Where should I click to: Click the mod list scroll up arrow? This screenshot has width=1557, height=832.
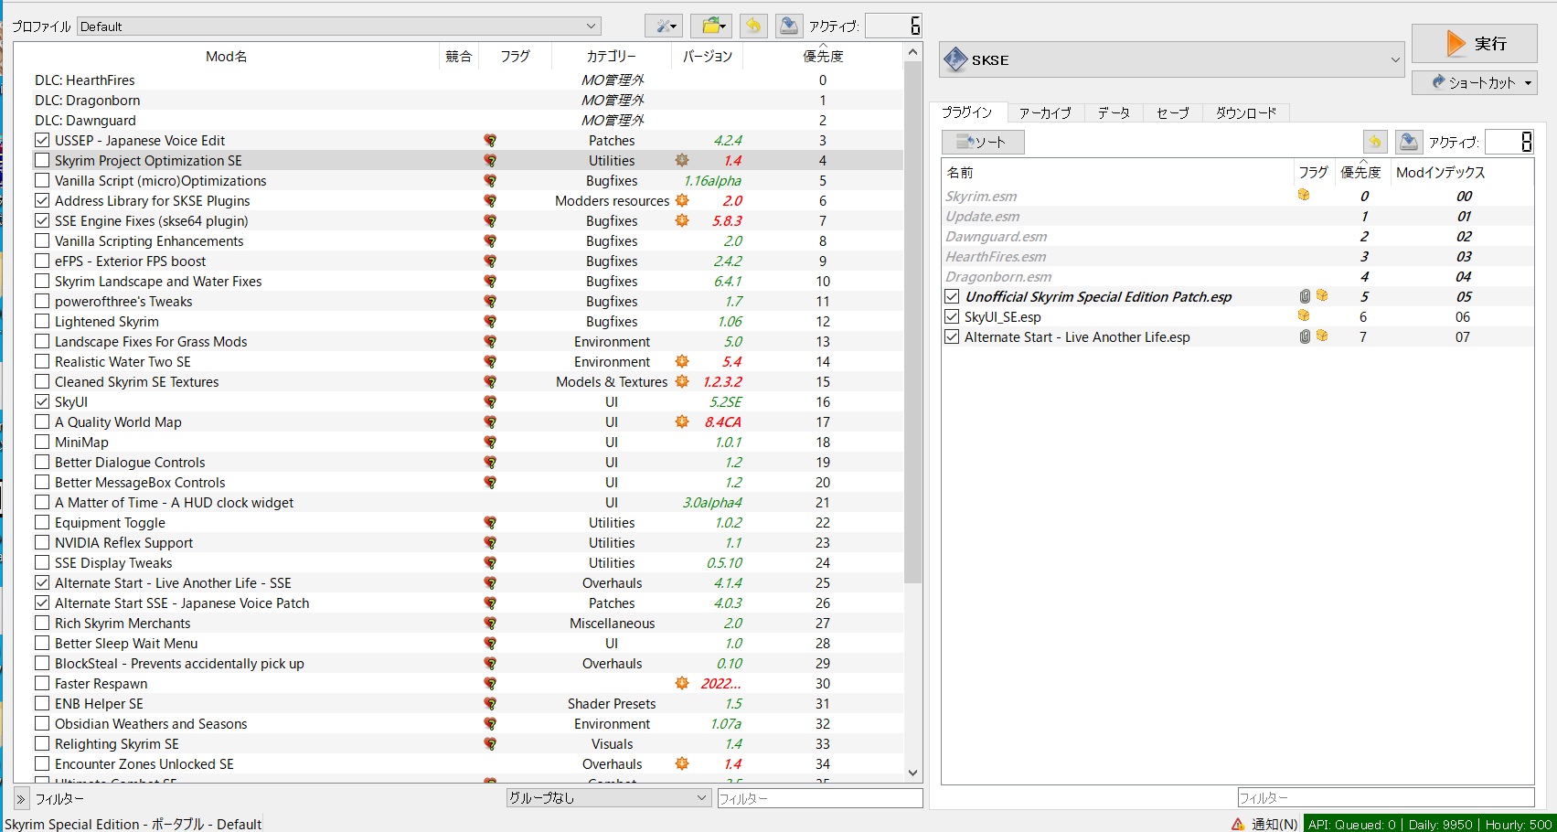click(x=912, y=52)
